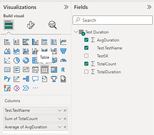Select the Card visual with 123 icon
The image size is (154, 135).
pyautogui.click(x=7, y=70)
